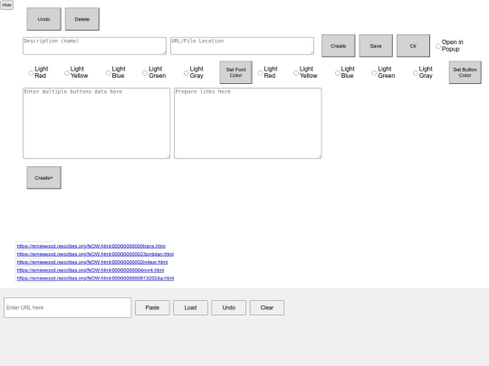This screenshot has width=489, height=366.
Task: Open the link ending in trans.html
Action: 91,246
